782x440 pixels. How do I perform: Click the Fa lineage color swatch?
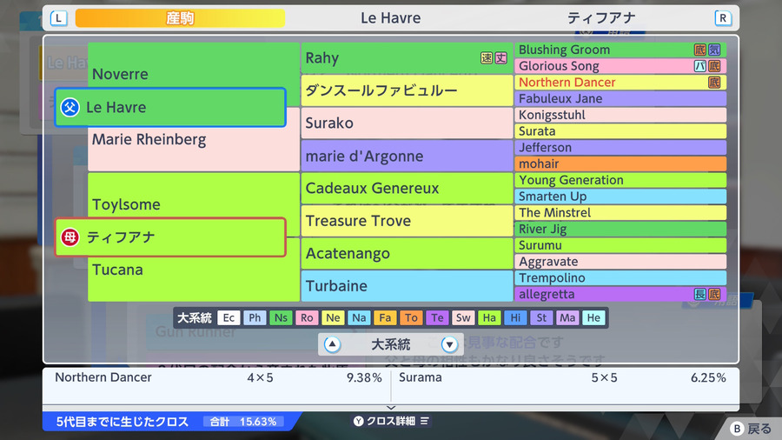pyautogui.click(x=385, y=317)
